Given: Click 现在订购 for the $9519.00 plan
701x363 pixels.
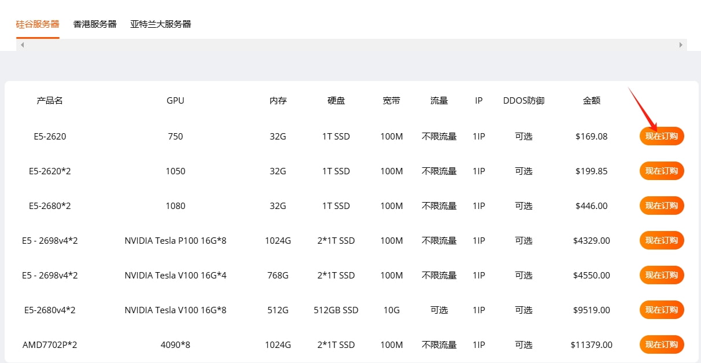Looking at the screenshot, I should (662, 310).
